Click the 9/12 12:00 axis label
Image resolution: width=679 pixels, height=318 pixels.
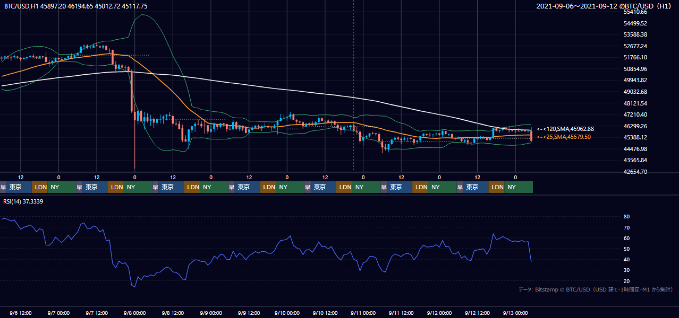(x=477, y=313)
